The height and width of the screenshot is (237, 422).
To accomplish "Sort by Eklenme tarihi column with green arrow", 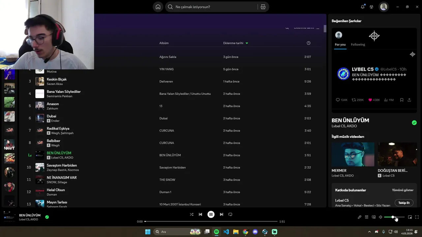I will (236, 43).
